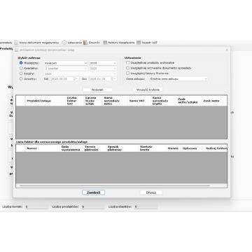Image resolution: width=252 pixels, height=252 pixels.
Task: Sort invoices by Opłacona header
Action: coord(192,148)
